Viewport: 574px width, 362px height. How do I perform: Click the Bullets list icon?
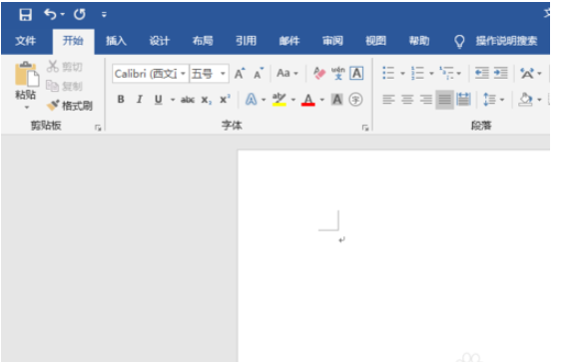pyautogui.click(x=388, y=73)
